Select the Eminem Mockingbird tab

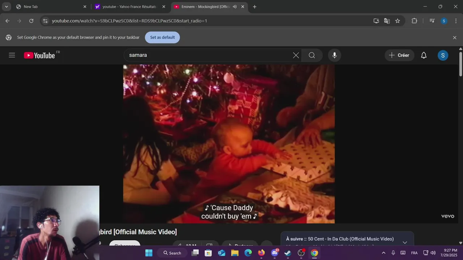[x=209, y=6]
